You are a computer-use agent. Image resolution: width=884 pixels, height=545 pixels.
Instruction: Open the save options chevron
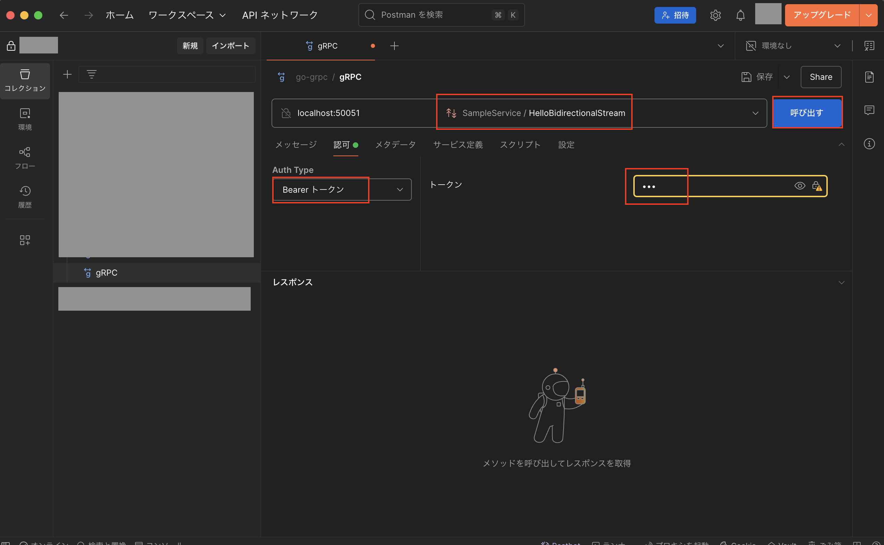[x=787, y=77]
